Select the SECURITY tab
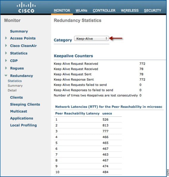The width and height of the screenshot is (169, 177). point(153,10)
